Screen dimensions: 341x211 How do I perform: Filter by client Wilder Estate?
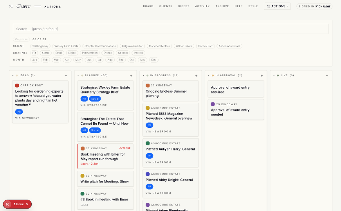pyautogui.click(x=184, y=46)
